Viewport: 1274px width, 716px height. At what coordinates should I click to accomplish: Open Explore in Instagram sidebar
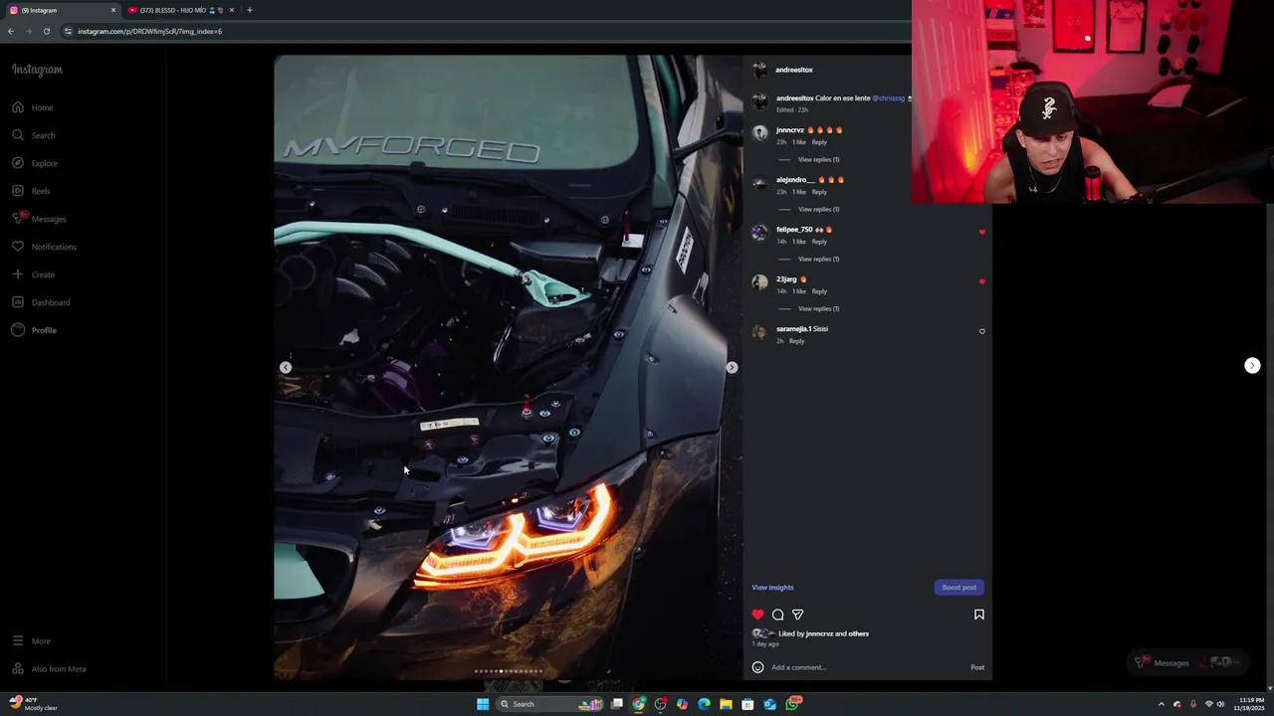[35, 163]
